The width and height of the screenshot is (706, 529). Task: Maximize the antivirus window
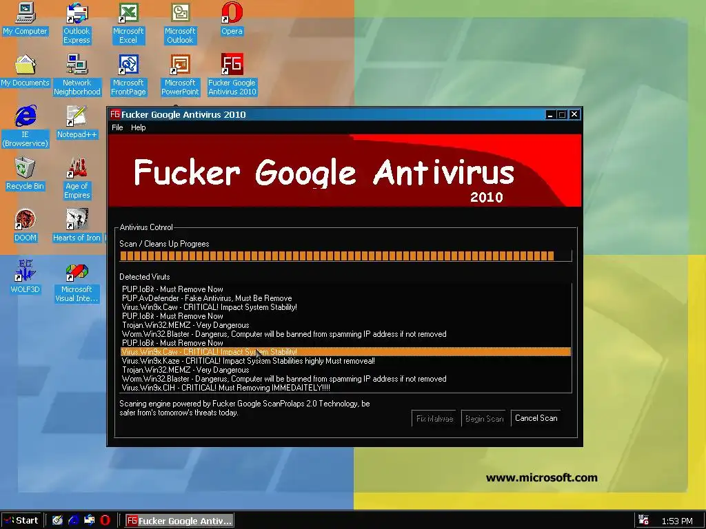[x=561, y=115]
